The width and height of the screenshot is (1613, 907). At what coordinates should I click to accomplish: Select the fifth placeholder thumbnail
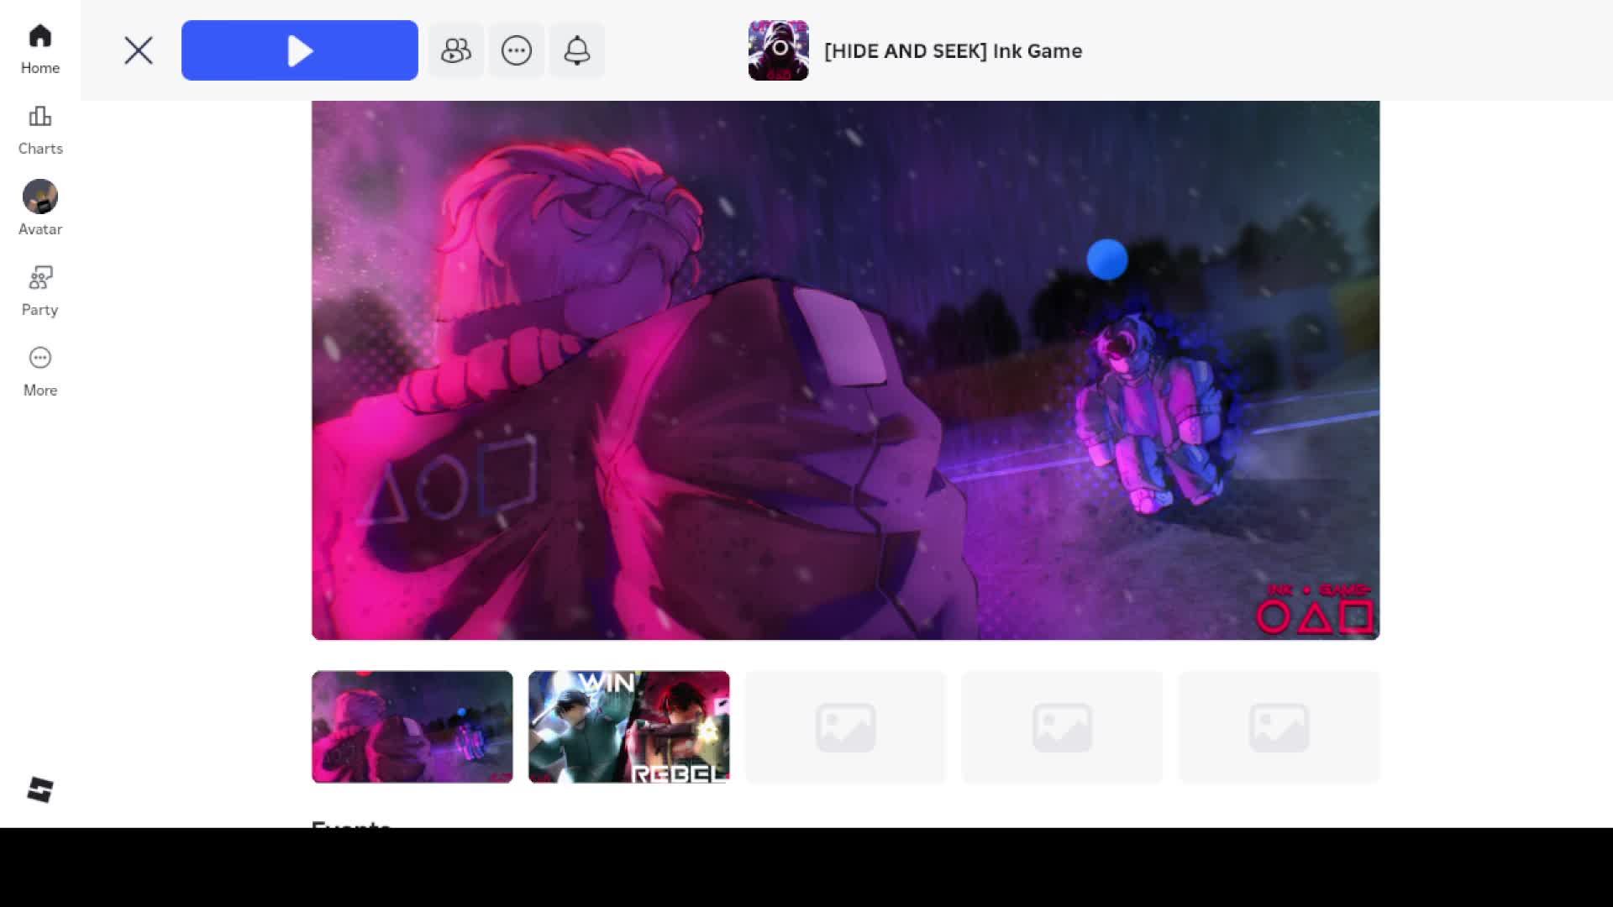(1279, 726)
